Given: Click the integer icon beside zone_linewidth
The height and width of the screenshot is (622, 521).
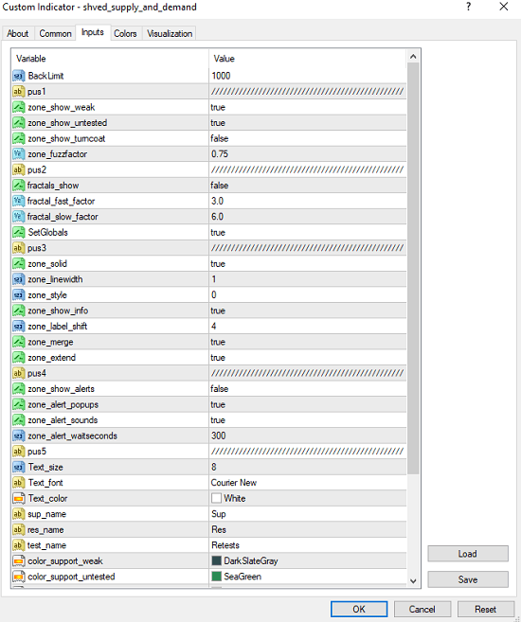Looking at the screenshot, I should click(18, 279).
